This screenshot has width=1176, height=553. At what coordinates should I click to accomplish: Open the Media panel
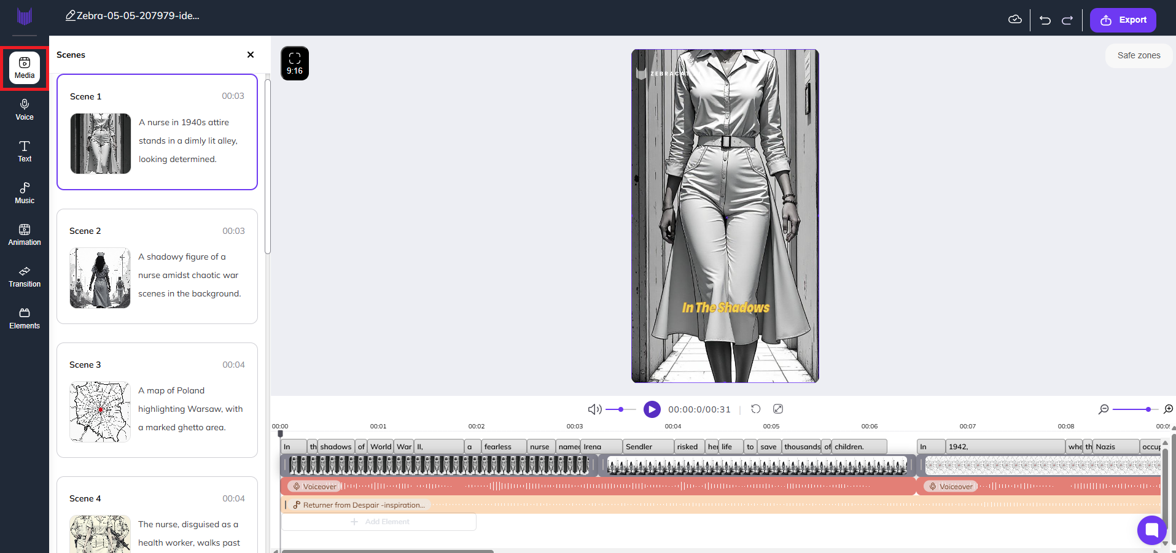(x=25, y=68)
